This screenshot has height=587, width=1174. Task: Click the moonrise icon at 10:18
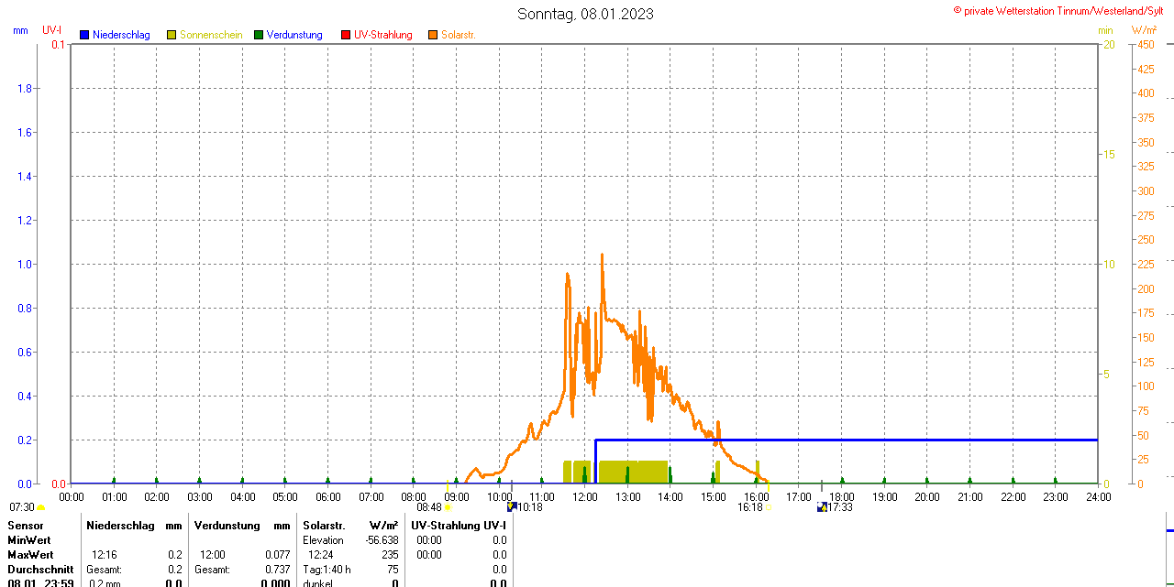coord(512,506)
